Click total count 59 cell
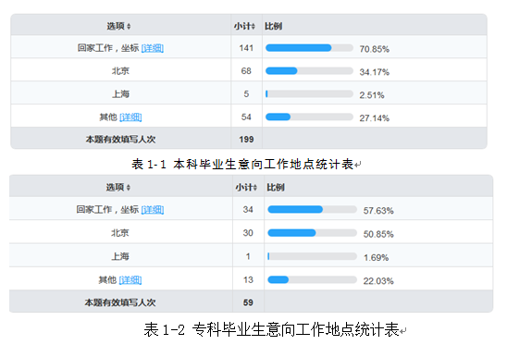This screenshot has height=345, width=507. point(248,302)
